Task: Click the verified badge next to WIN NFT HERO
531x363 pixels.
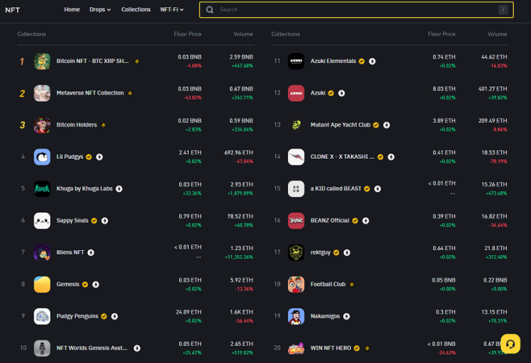Action: tap(357, 348)
